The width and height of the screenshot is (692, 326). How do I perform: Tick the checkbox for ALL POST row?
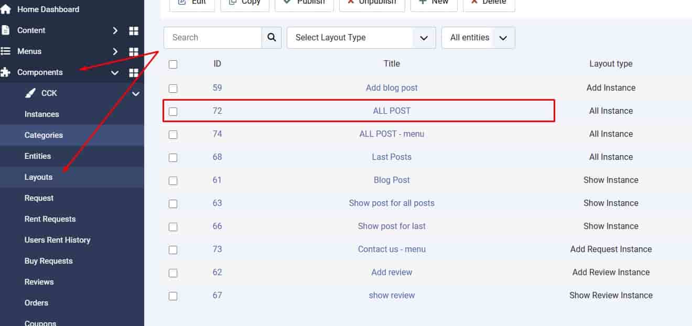173,111
